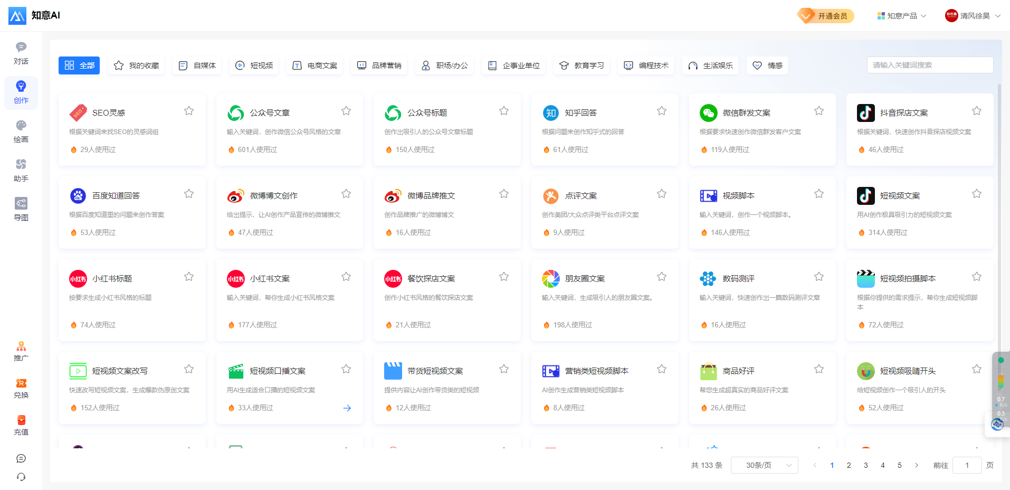The height and width of the screenshot is (490, 1010).
Task: Open the 30条/页 page size selector
Action: [x=764, y=465]
